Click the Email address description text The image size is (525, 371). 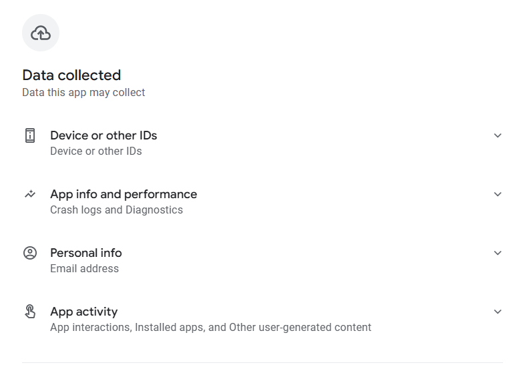pos(84,269)
